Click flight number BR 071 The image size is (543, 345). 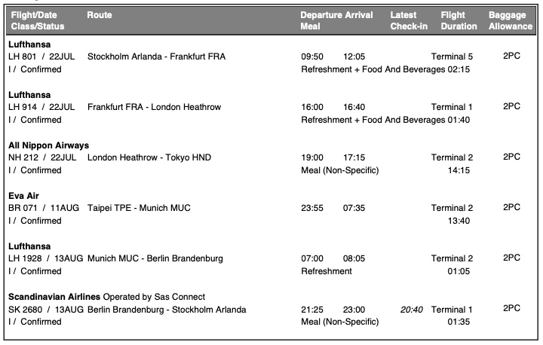(x=22, y=208)
